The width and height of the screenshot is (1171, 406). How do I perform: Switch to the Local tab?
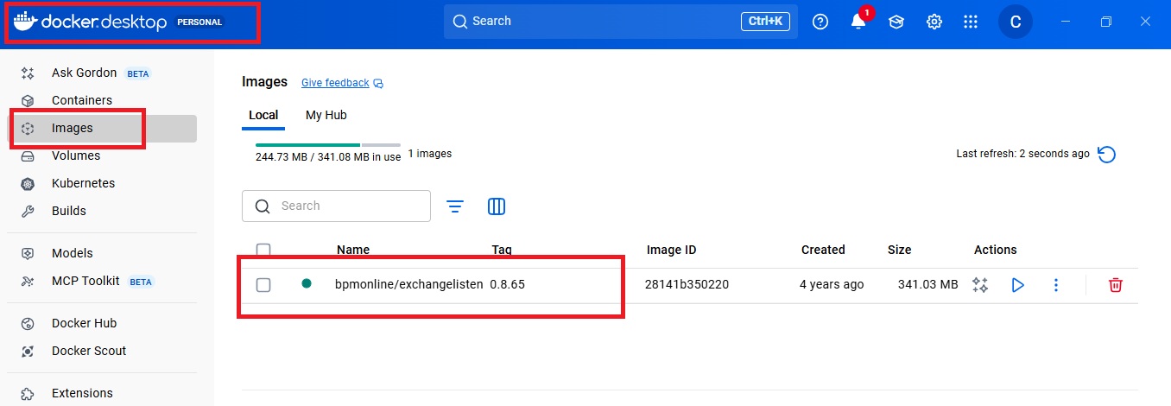[263, 115]
